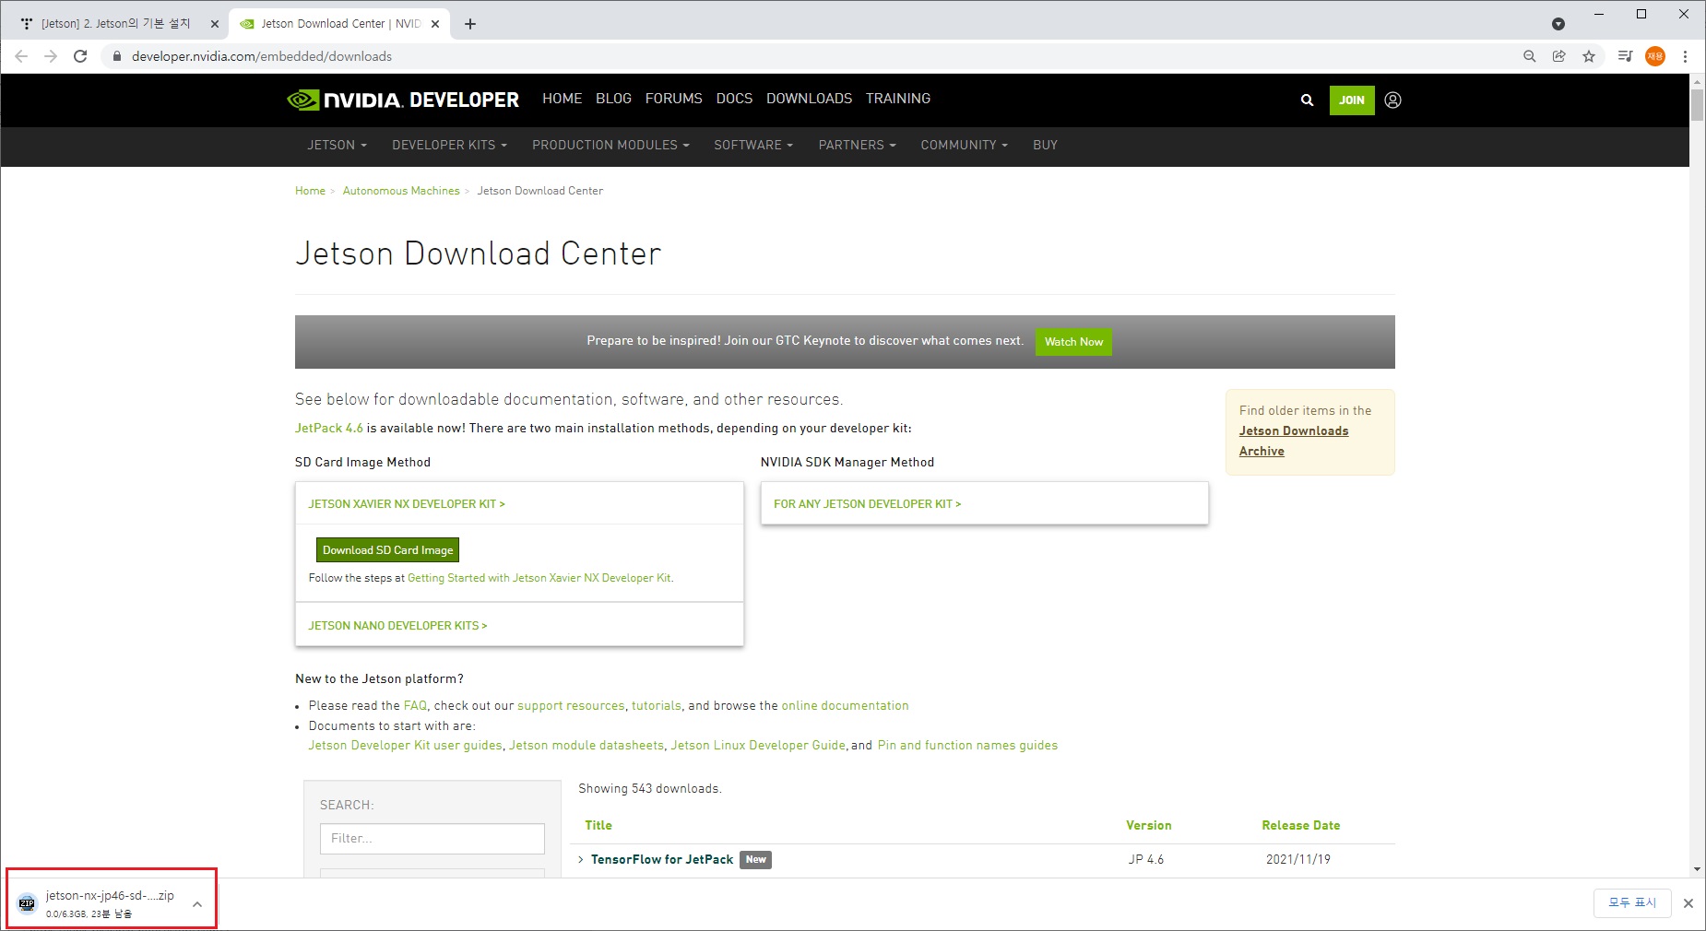
Task: Open the site search magnifier icon
Action: [x=1307, y=100]
